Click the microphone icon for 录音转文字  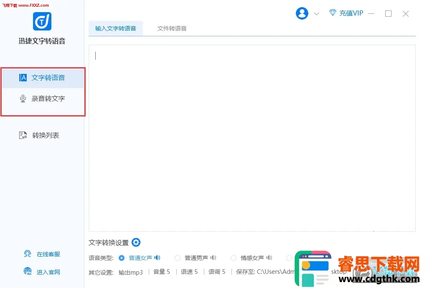[23, 99]
